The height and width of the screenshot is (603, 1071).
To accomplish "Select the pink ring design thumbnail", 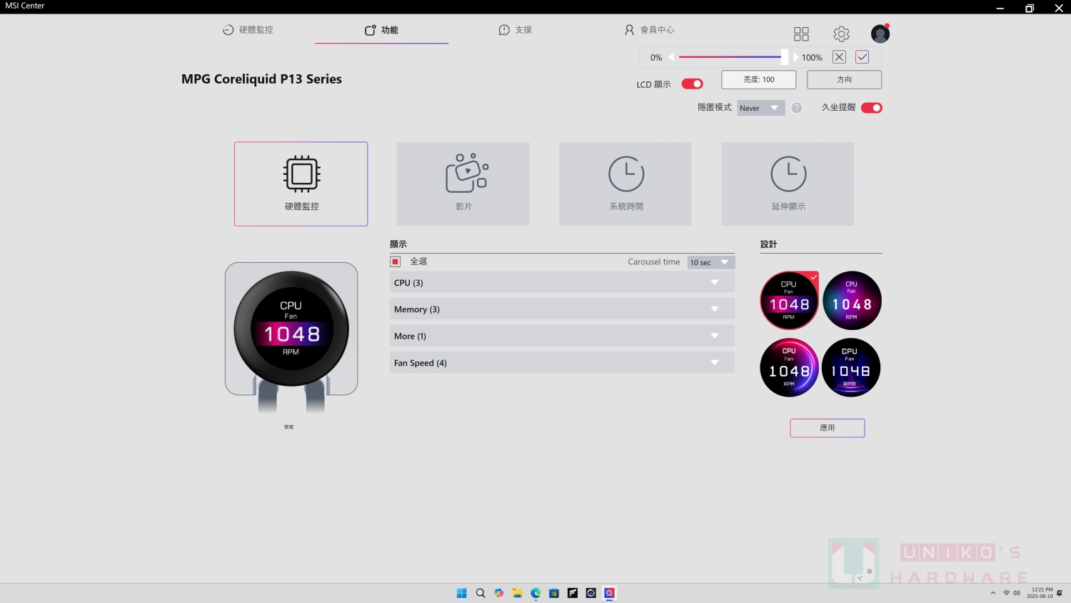I will (789, 367).
